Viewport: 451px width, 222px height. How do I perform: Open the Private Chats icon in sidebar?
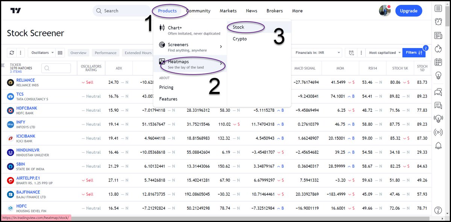point(438,105)
